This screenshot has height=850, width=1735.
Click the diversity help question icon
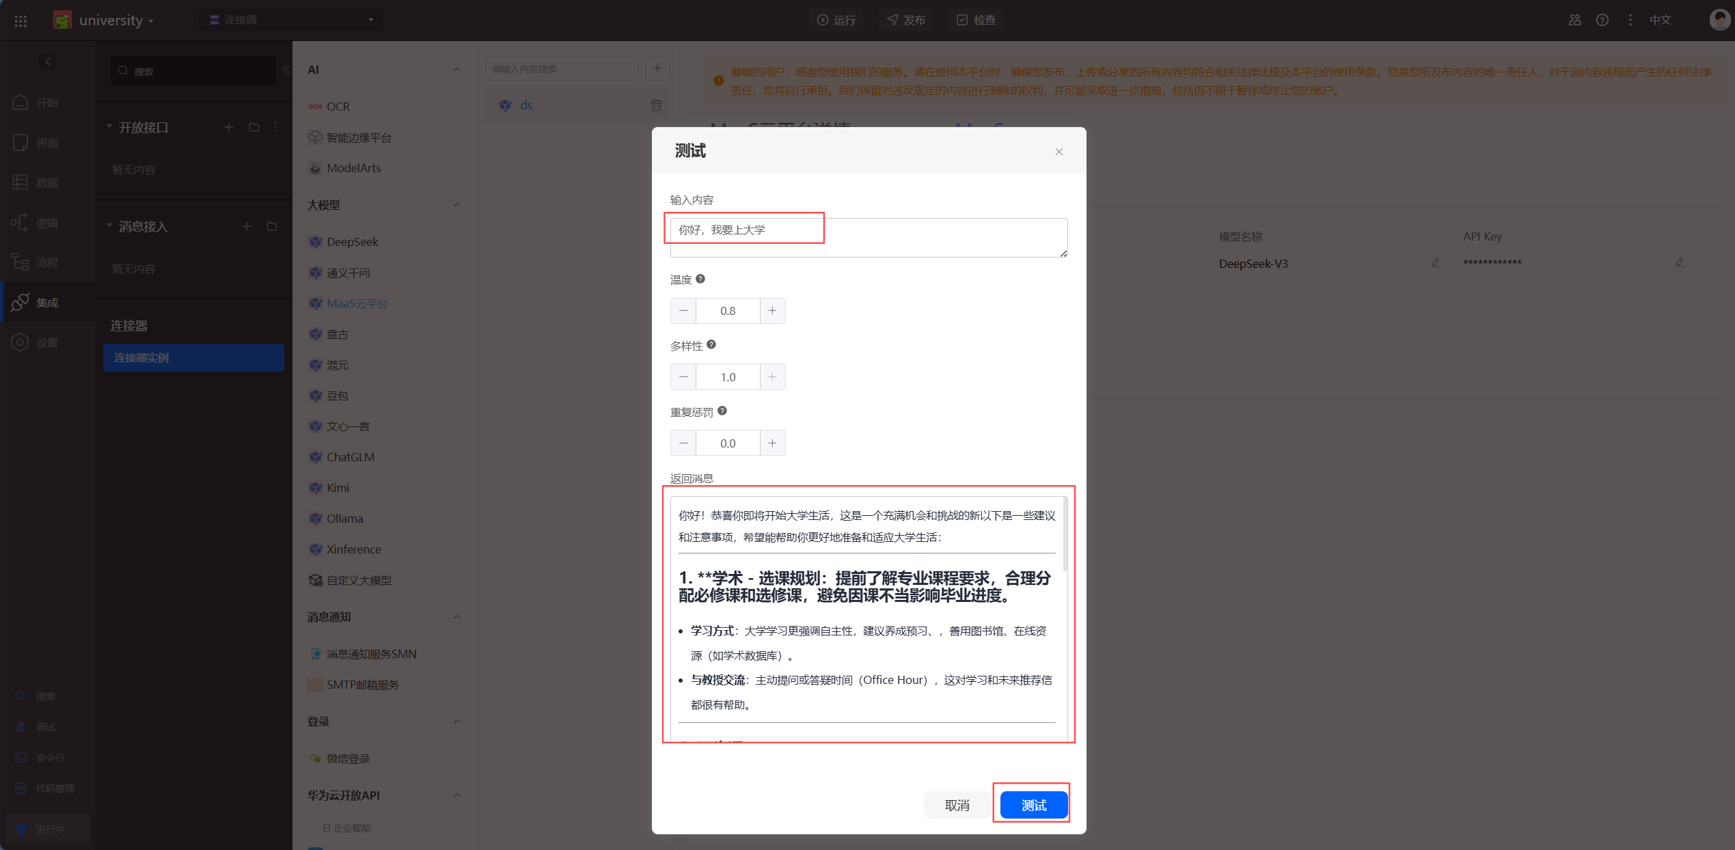pos(711,345)
